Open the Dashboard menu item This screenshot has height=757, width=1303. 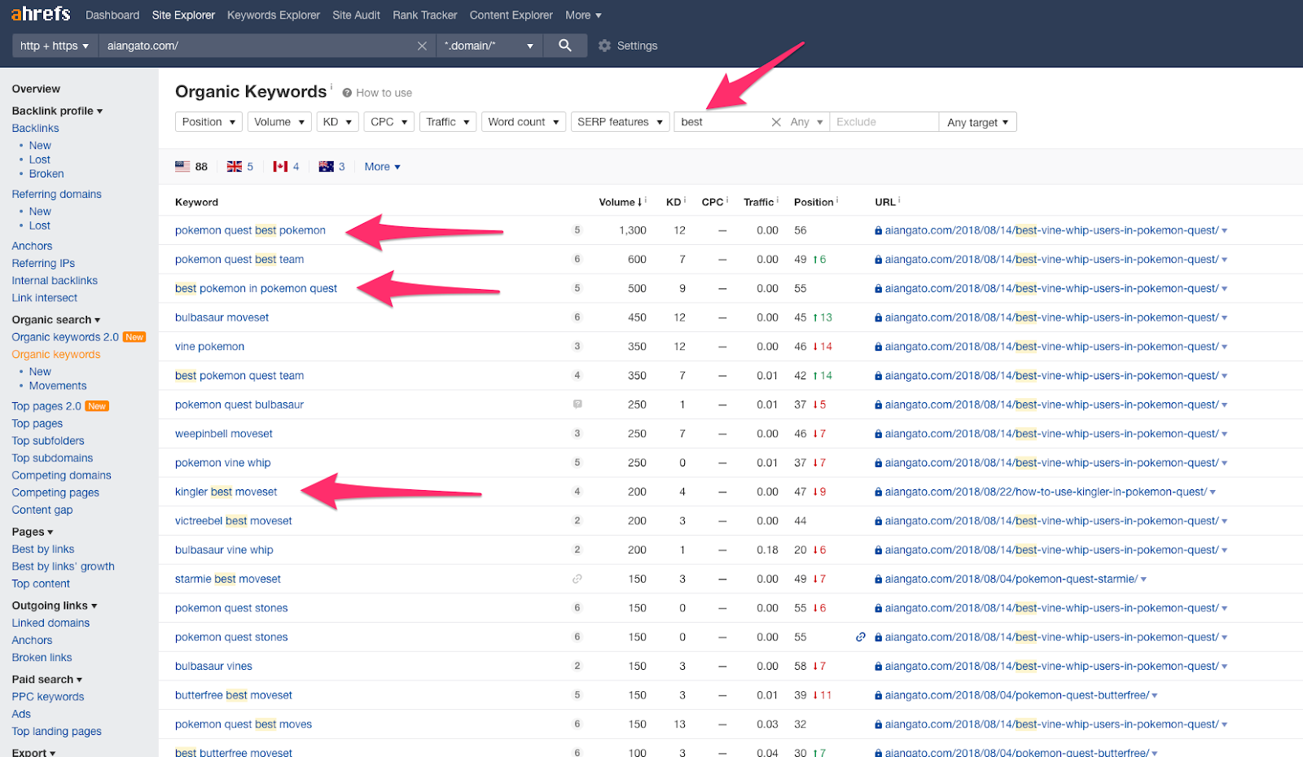(112, 15)
